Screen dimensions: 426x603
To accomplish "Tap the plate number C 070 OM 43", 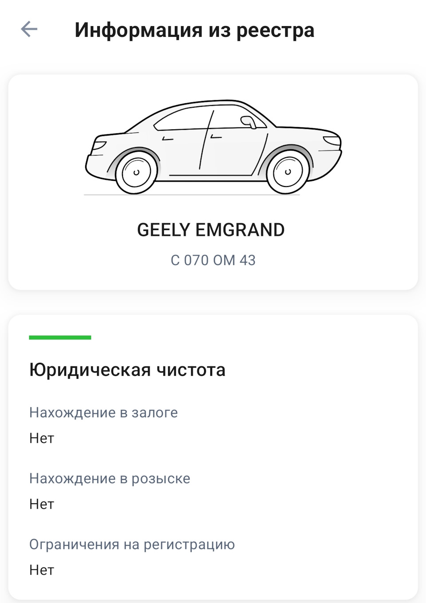I will [213, 260].
